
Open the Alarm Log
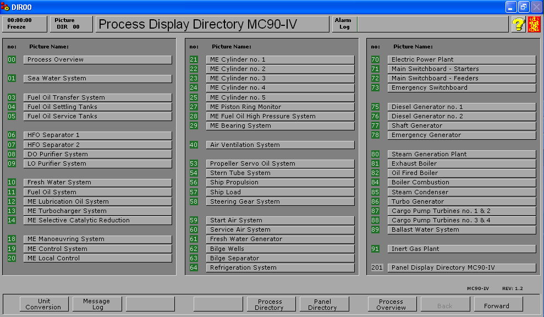pyautogui.click(x=344, y=24)
